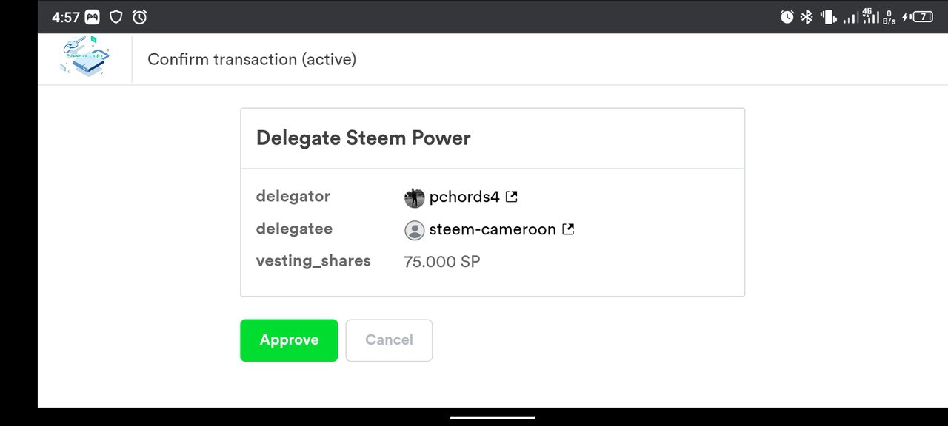Click the steem-cameroon default avatar icon
This screenshot has width=948, height=426.
(414, 230)
